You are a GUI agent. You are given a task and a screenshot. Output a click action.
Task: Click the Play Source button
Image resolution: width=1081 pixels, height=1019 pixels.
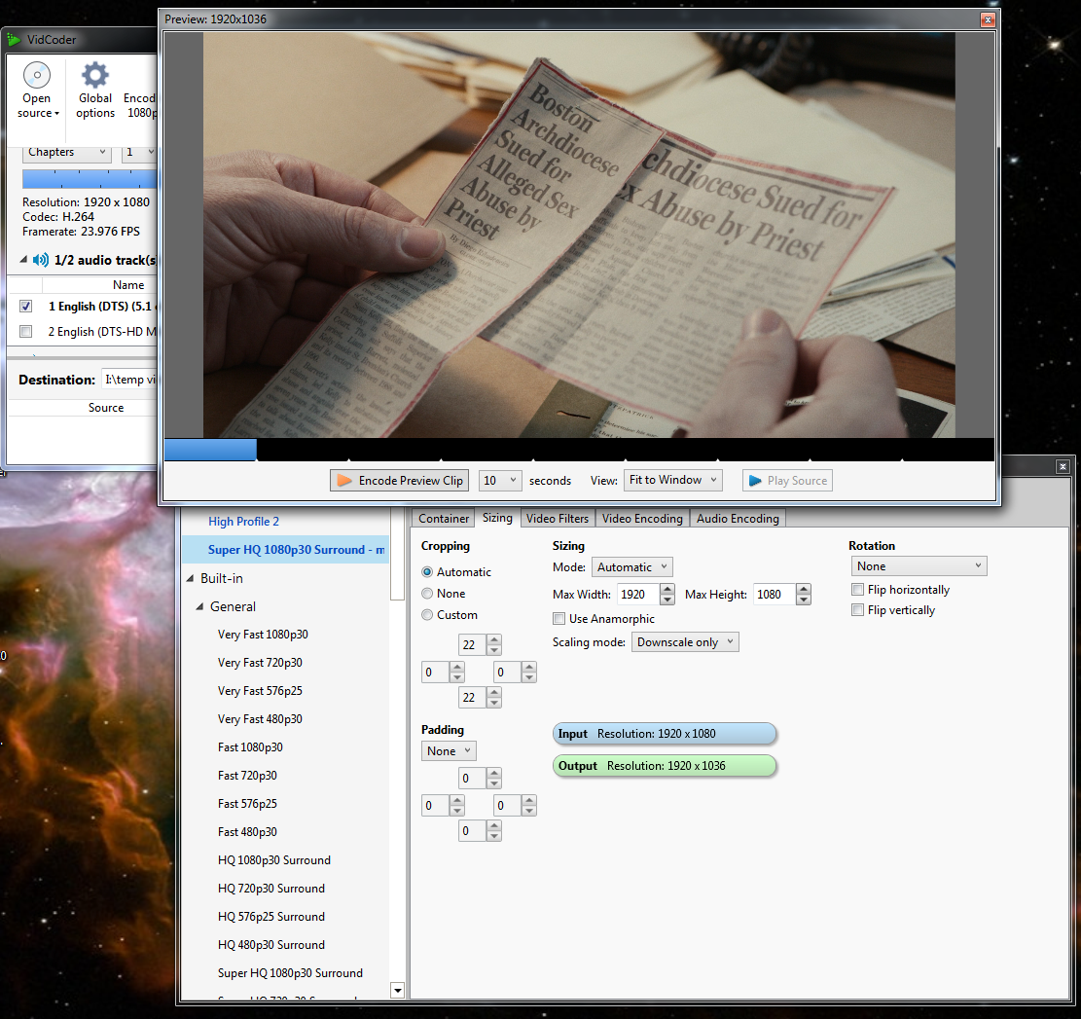point(787,481)
